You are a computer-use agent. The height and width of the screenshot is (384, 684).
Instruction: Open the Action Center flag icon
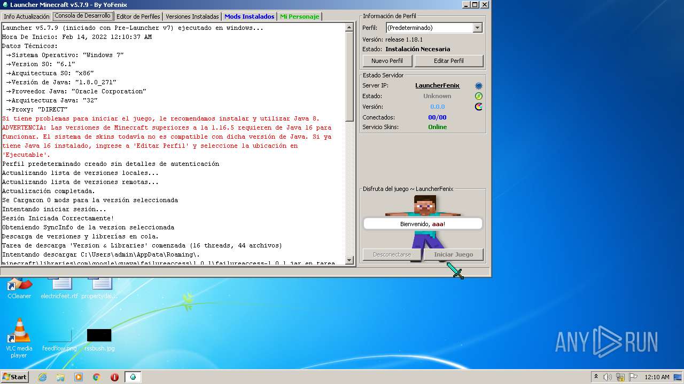[633, 377]
